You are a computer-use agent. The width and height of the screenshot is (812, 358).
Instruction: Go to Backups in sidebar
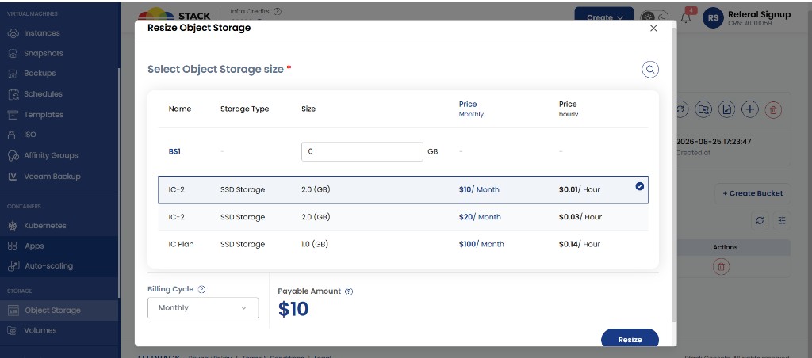40,74
